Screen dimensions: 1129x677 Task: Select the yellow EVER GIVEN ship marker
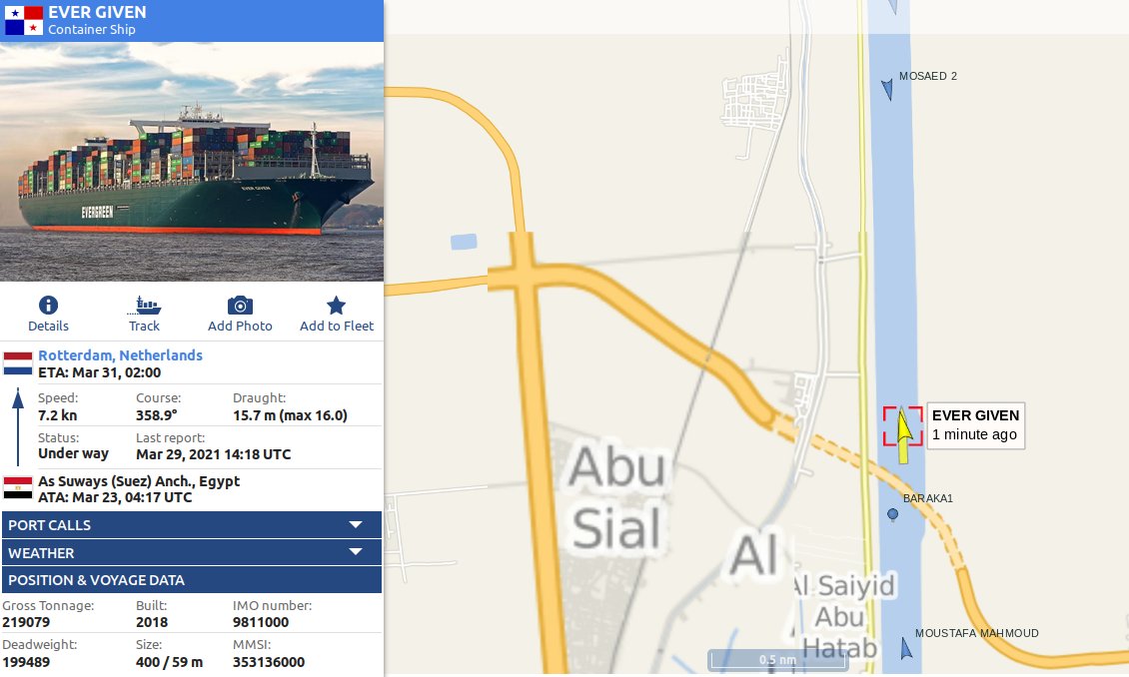[x=903, y=432]
